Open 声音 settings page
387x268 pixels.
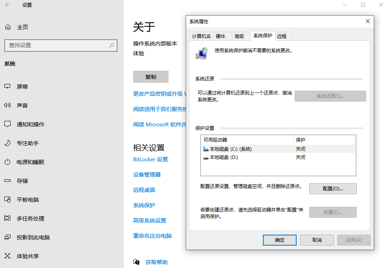tap(22, 105)
